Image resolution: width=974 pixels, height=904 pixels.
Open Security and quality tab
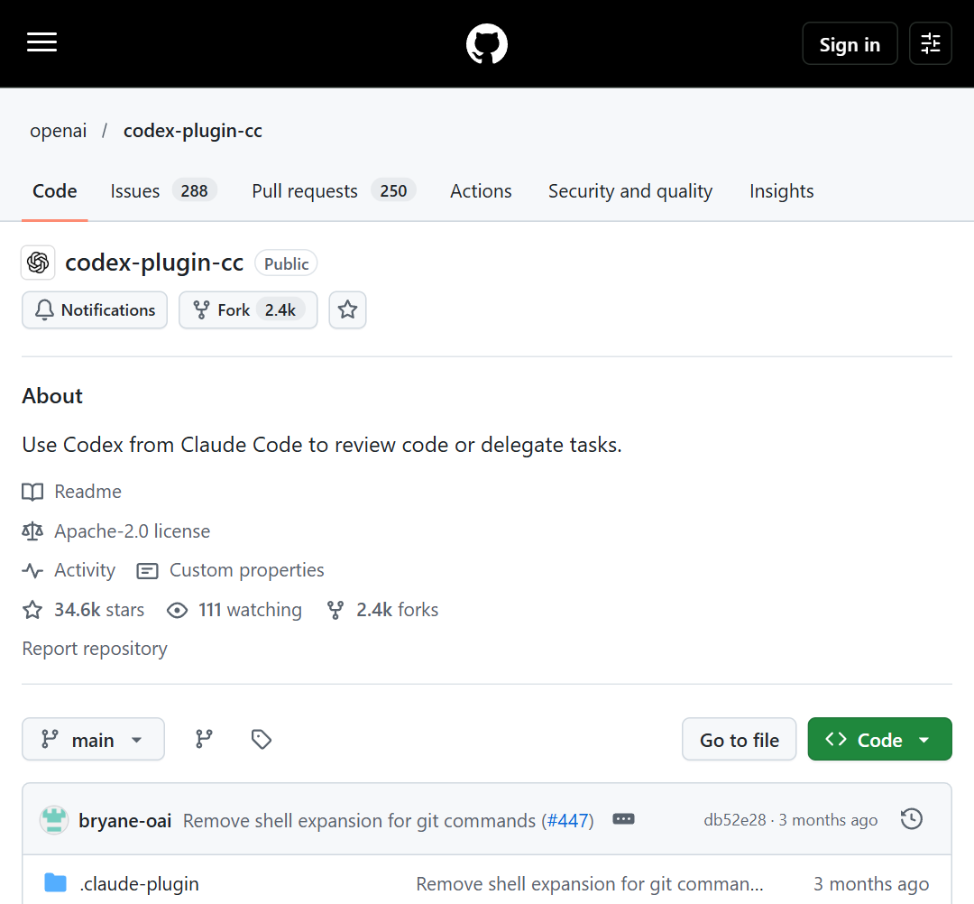click(x=629, y=190)
